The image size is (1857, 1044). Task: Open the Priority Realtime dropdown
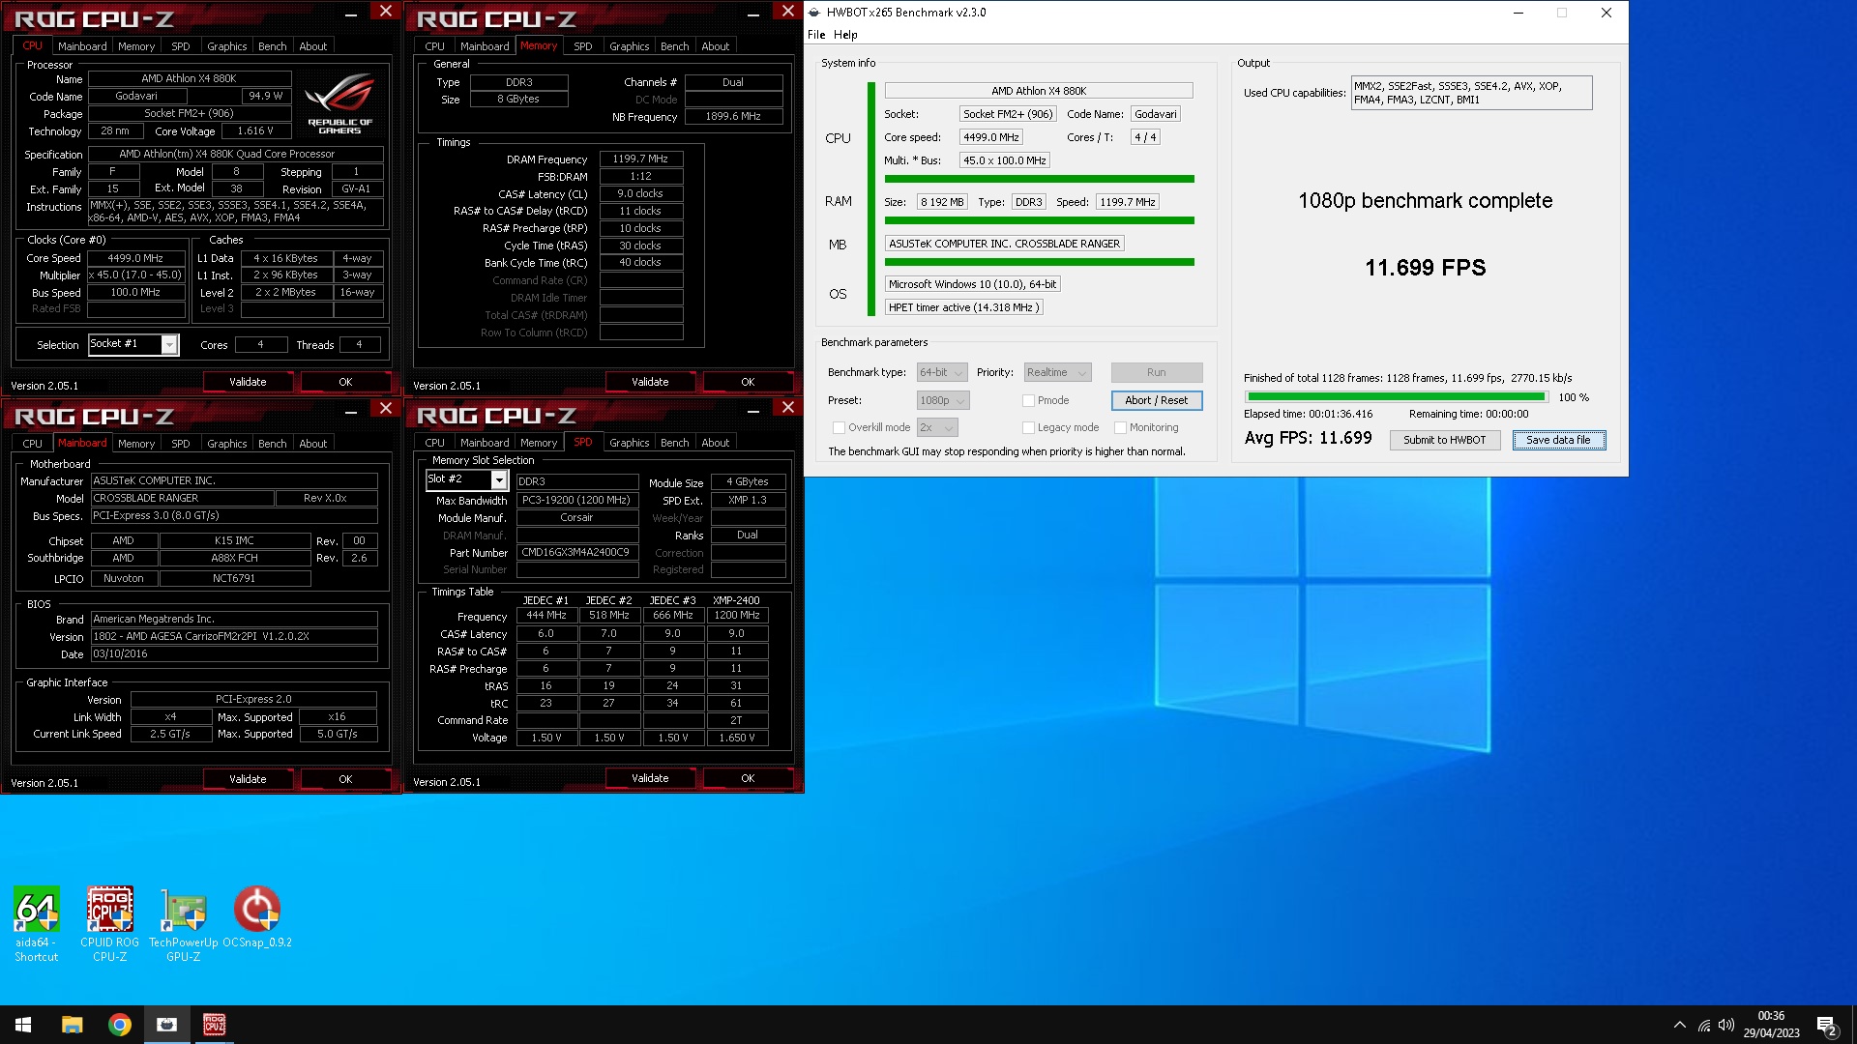coord(1058,372)
